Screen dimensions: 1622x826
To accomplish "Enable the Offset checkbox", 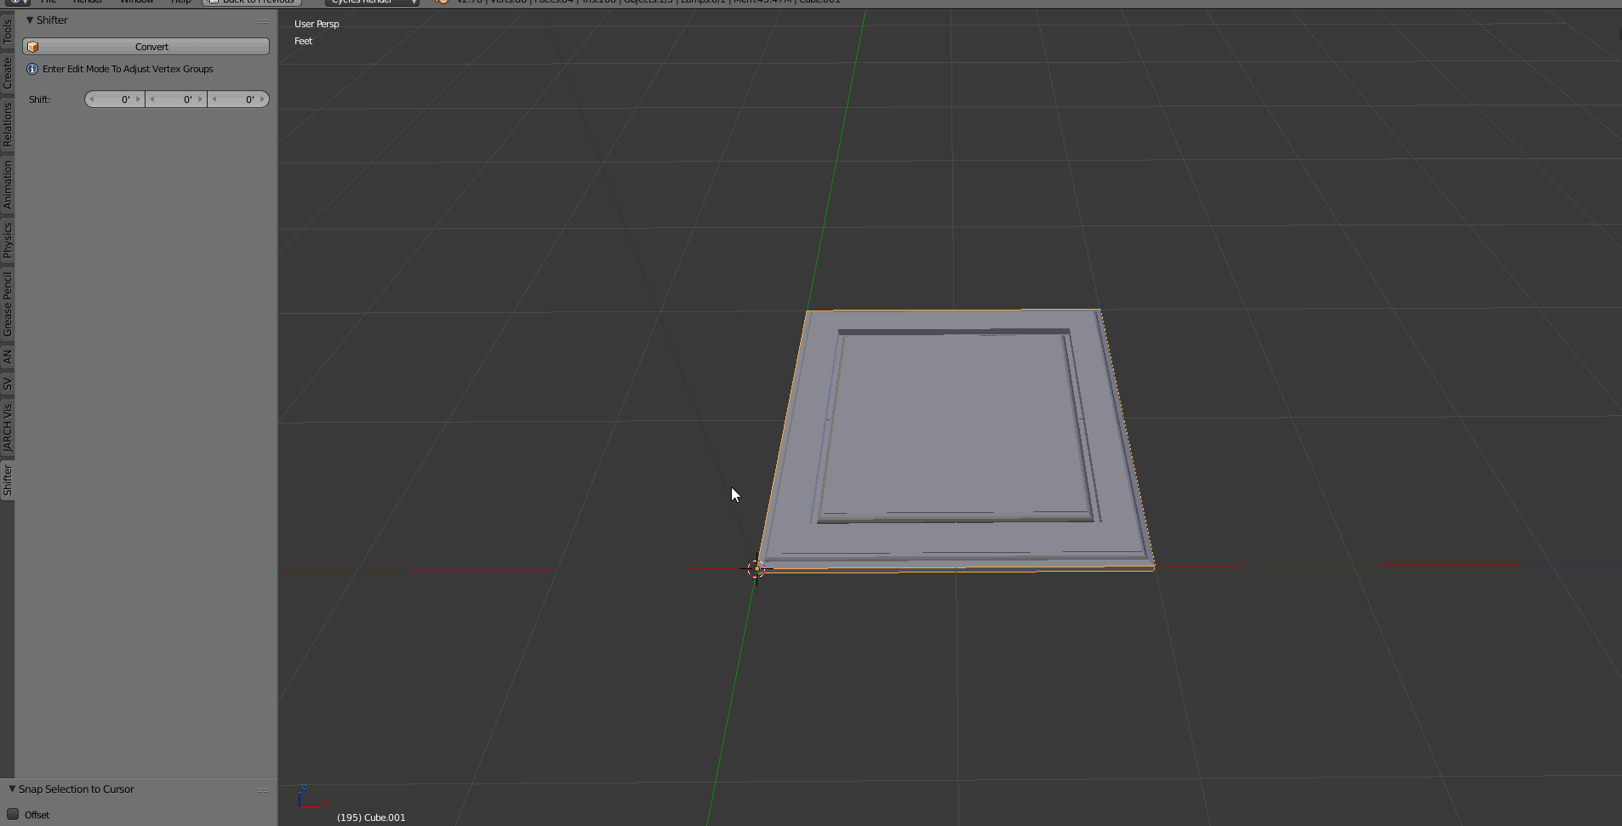I will pyautogui.click(x=13, y=814).
